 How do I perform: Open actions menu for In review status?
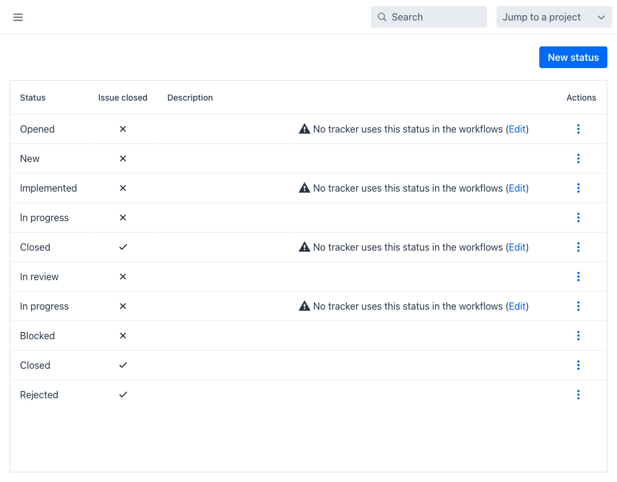click(578, 277)
